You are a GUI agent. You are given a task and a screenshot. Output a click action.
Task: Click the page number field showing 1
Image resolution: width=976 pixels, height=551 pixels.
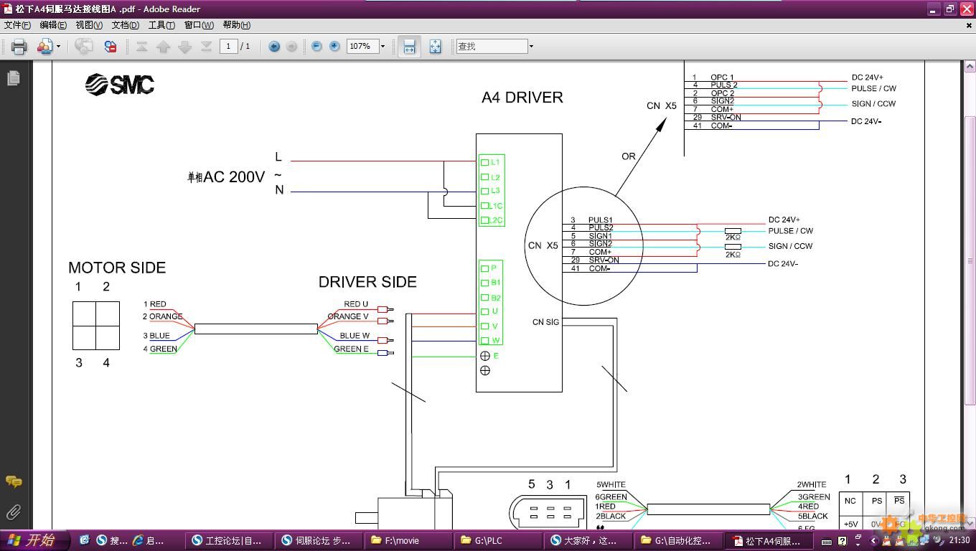coord(228,47)
